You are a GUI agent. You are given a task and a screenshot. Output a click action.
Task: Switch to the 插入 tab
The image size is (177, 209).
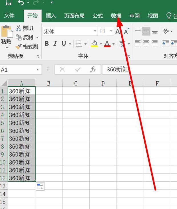coord(51,16)
